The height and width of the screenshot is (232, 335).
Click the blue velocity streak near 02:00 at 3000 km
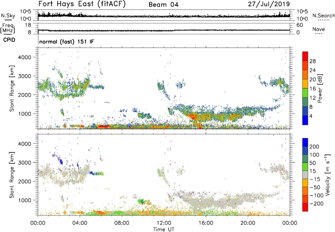61,160
